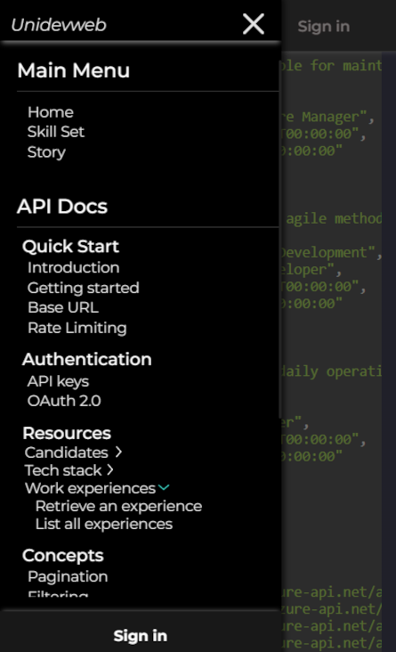Expand the Candidates chevron
This screenshot has height=652, width=396.
pos(118,452)
